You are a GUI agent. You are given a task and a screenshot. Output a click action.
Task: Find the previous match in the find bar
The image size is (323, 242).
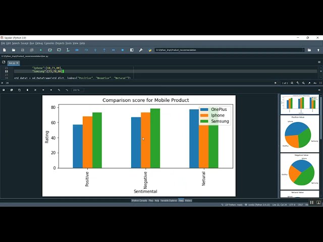click(298, 83)
